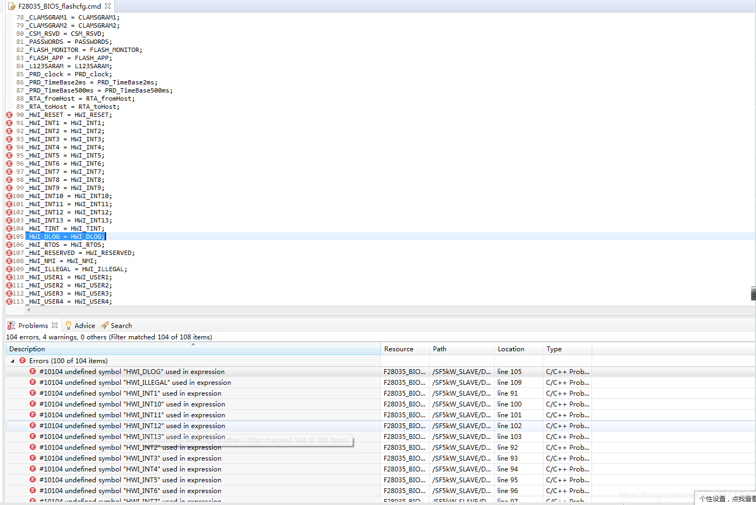Switch to the Search tab
The height and width of the screenshot is (505, 756).
[116, 325]
